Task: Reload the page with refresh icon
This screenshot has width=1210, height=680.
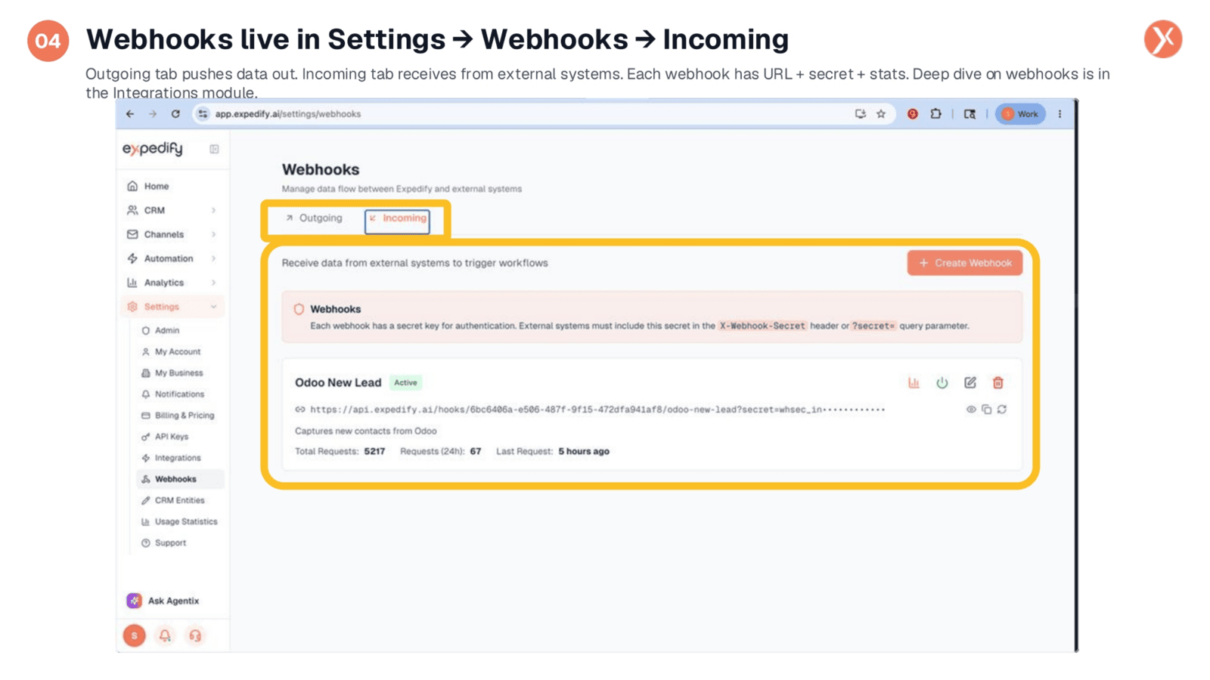Action: (175, 114)
